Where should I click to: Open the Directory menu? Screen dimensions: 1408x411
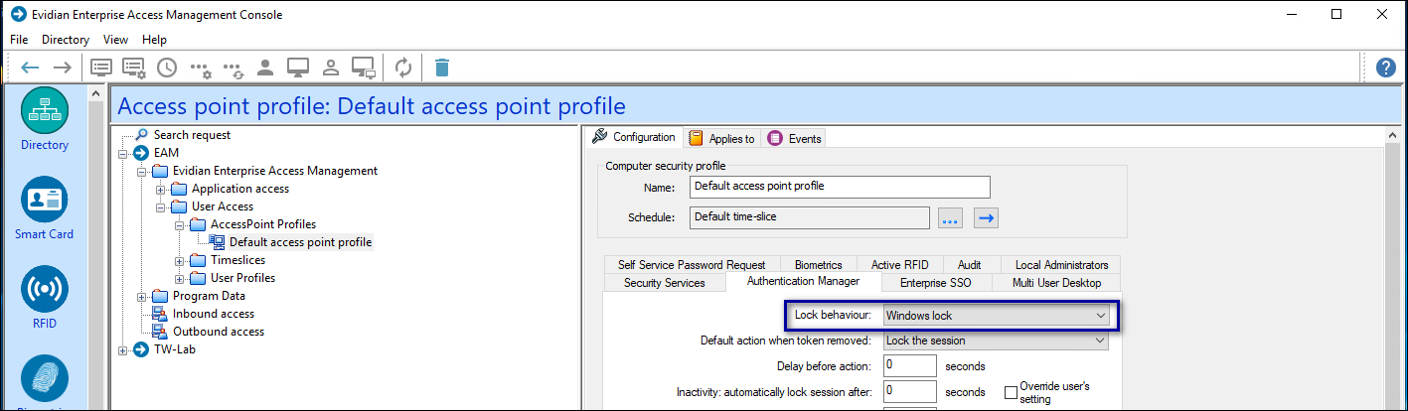(66, 40)
